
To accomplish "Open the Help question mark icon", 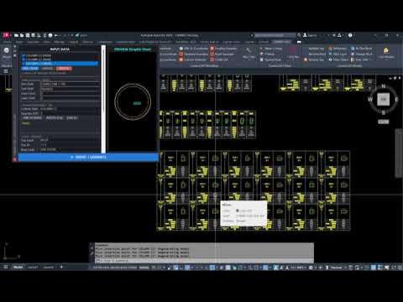I will (350, 35).
